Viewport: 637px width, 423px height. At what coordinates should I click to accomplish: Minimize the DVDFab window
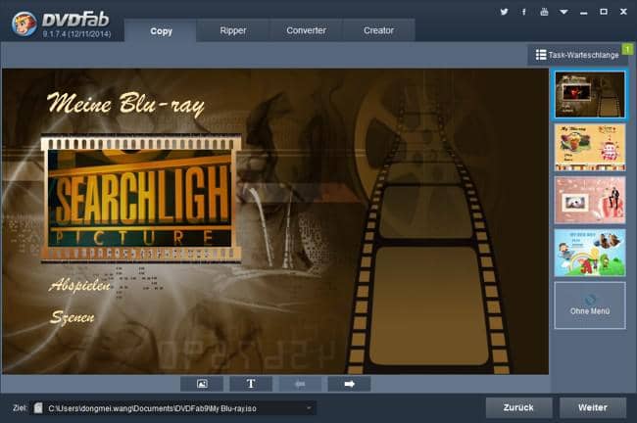584,13
